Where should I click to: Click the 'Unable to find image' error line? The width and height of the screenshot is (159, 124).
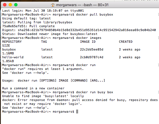pos(43,96)
